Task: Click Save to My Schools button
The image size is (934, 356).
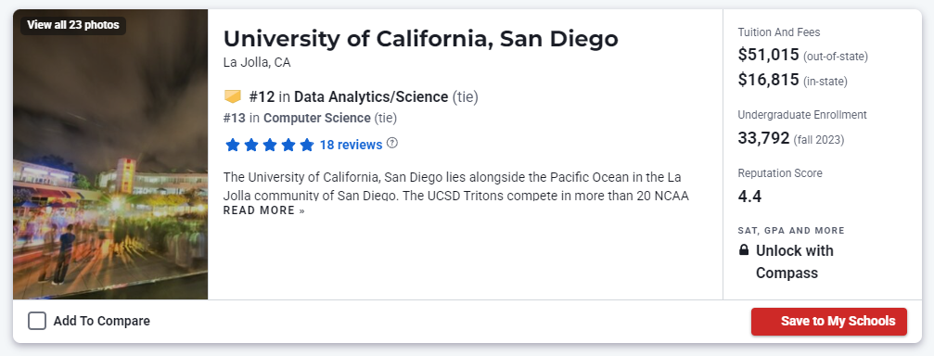Action: click(x=828, y=322)
